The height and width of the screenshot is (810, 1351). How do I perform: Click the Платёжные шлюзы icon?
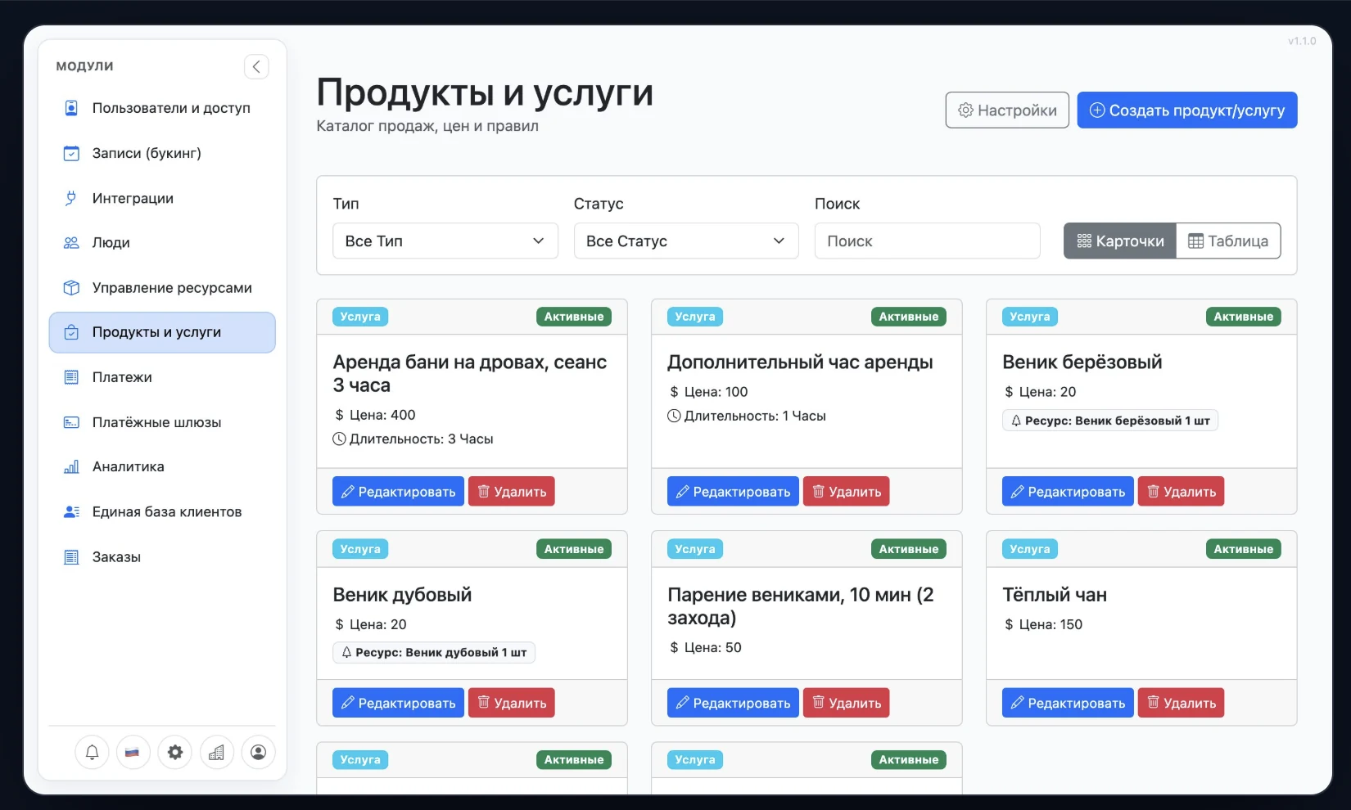[x=71, y=422]
